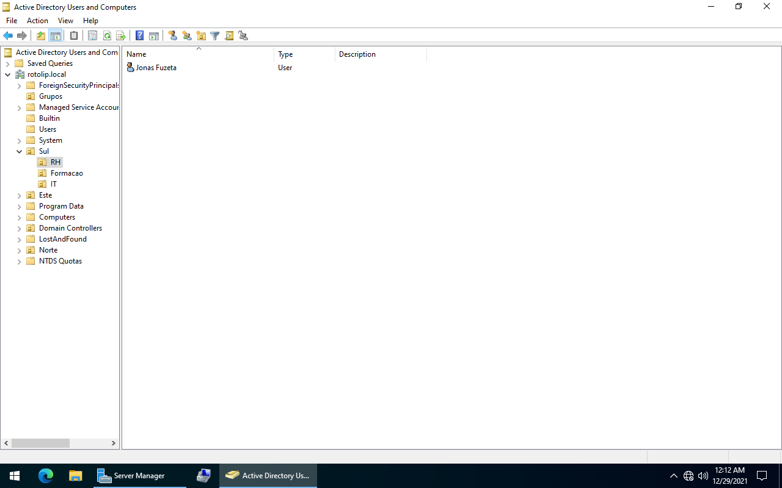Screen dimensions: 782x488
Task: Expand the Saved Queries node
Action: point(7,63)
